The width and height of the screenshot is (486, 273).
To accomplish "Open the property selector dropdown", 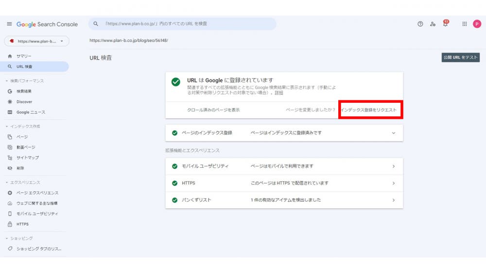I will (x=36, y=41).
